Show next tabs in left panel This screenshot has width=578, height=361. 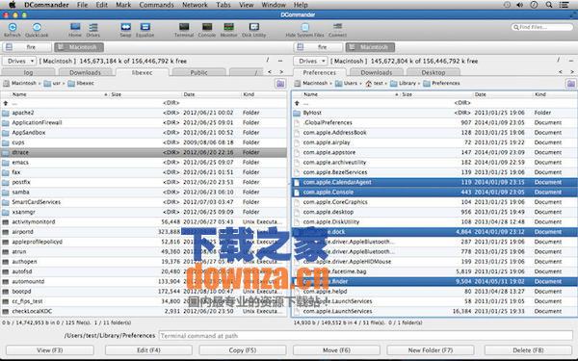[281, 72]
